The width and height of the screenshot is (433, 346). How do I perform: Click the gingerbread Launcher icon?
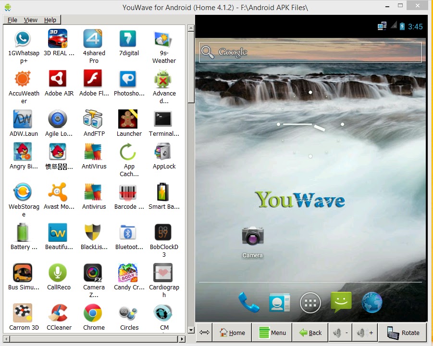click(127, 119)
